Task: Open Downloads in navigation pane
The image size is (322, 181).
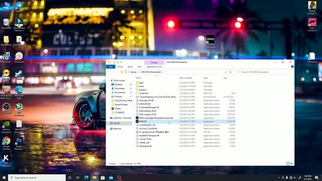Action: pos(120,88)
